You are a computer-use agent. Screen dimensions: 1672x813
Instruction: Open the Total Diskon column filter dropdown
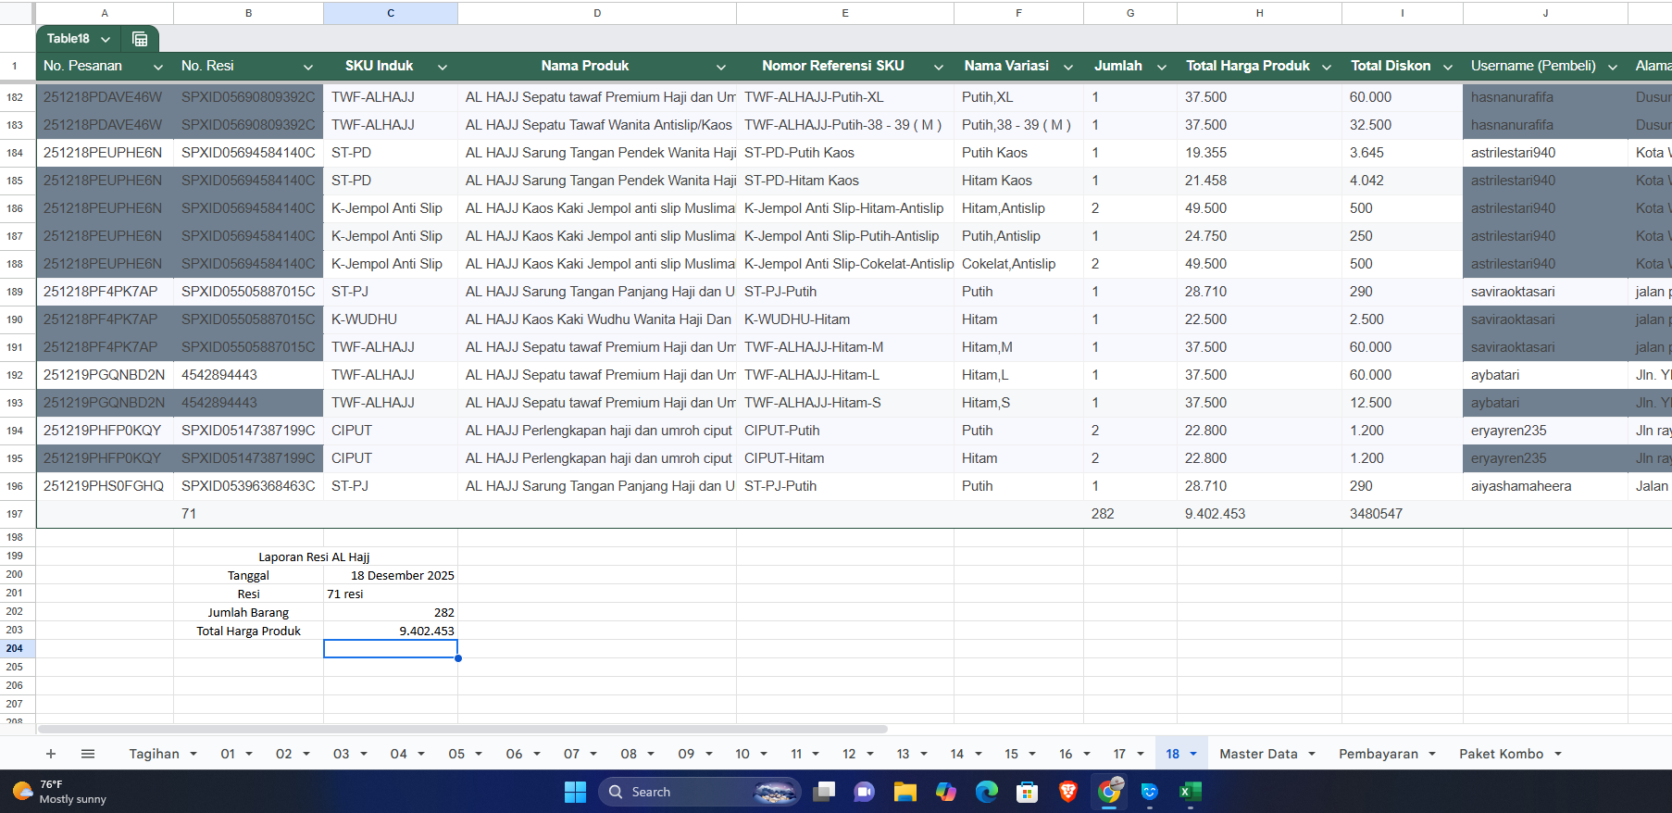pos(1448,67)
